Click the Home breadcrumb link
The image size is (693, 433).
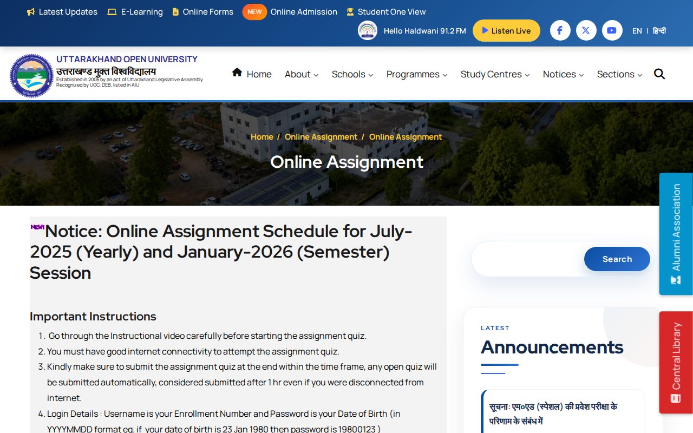(262, 137)
